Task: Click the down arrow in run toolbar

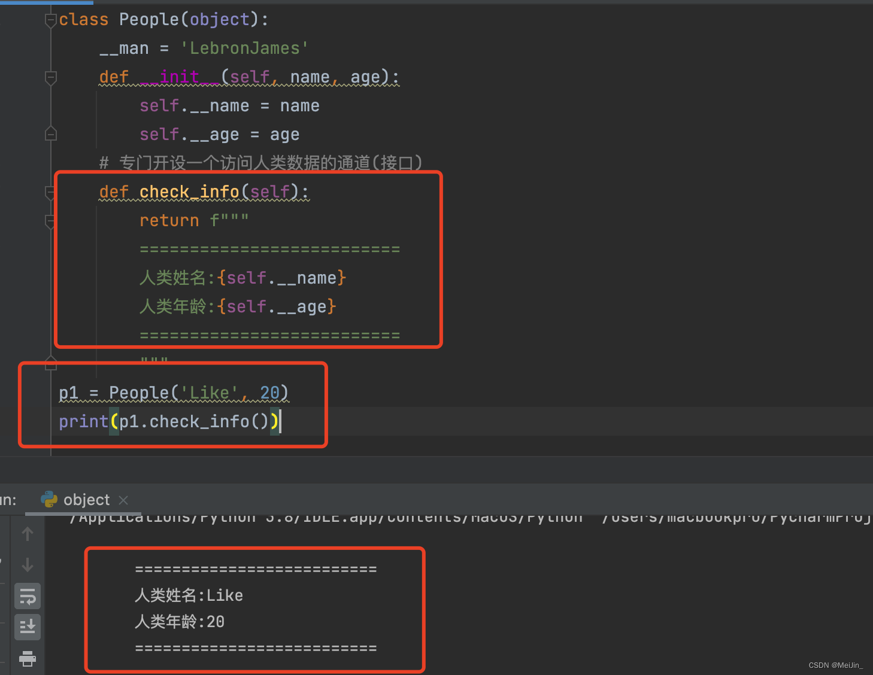Action: (x=28, y=565)
